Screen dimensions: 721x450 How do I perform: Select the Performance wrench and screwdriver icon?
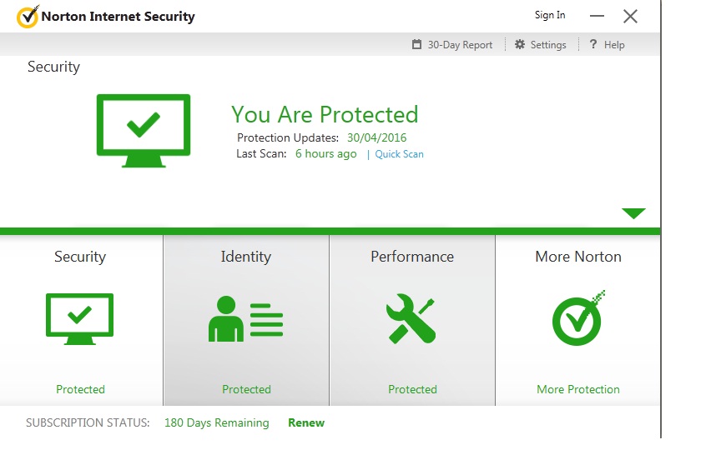[x=411, y=318]
